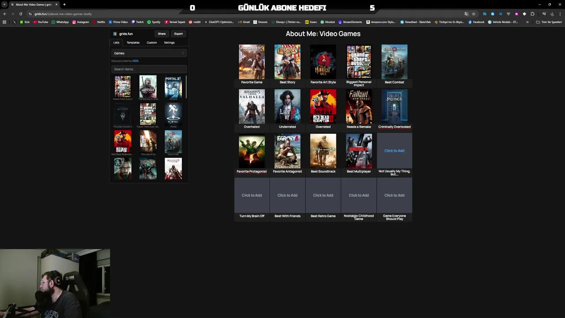Open the YouTube bookmark
The height and width of the screenshot is (318, 565).
[x=41, y=22]
